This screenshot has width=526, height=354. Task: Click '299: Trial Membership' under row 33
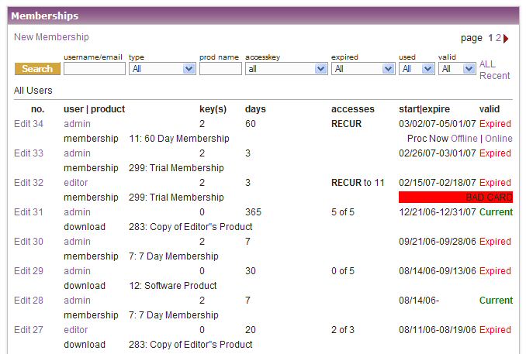point(176,168)
